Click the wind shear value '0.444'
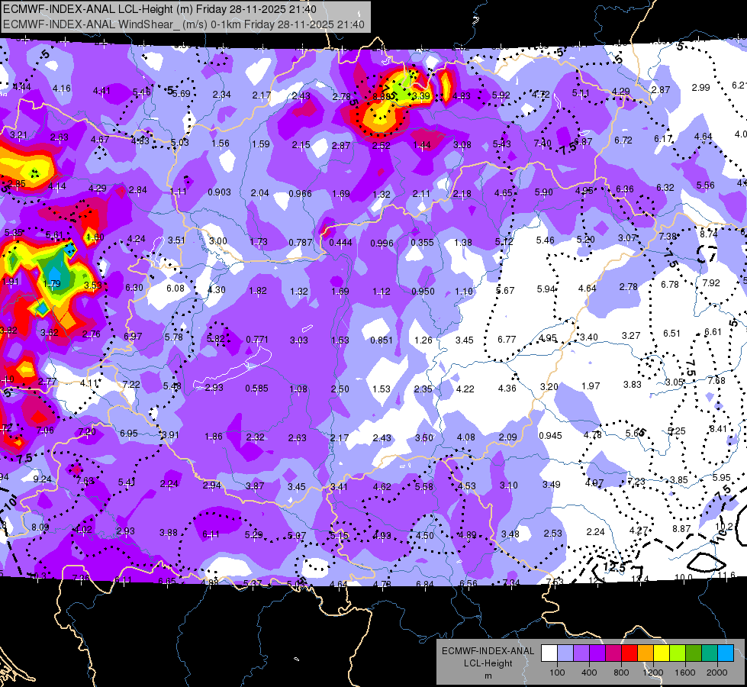This screenshot has height=687, width=747. tap(340, 243)
